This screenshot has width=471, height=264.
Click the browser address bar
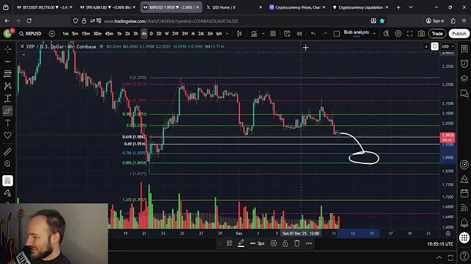coord(222,21)
